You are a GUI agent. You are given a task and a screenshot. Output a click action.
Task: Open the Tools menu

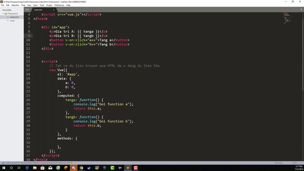[42, 5]
